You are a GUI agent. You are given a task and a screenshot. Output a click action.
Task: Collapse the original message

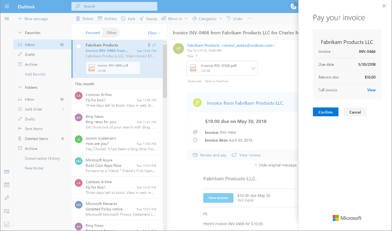click(277, 165)
